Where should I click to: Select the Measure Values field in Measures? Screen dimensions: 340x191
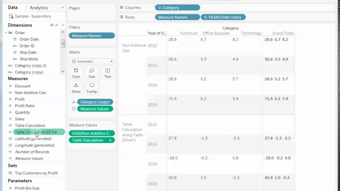(x=29, y=158)
